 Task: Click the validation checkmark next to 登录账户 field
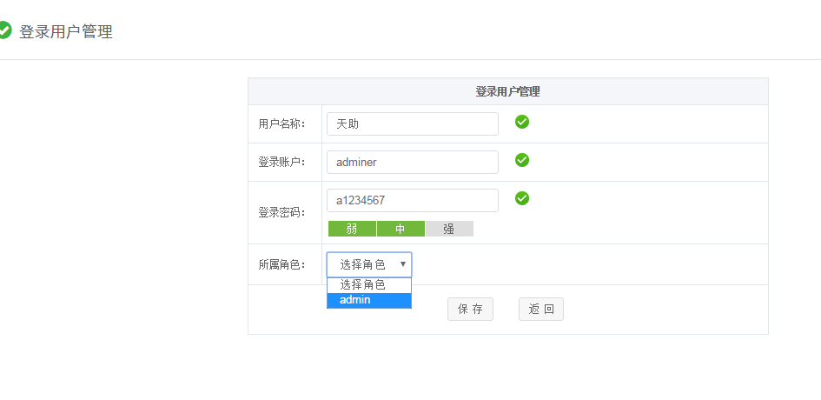click(521, 160)
